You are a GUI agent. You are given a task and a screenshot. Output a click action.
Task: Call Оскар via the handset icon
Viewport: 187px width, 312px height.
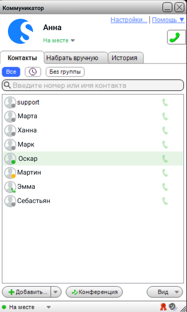click(x=165, y=159)
